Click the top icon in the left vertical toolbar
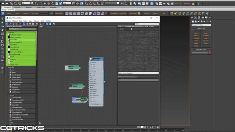Image resolution: width=235 pixels, height=132 pixels. coord(2,18)
